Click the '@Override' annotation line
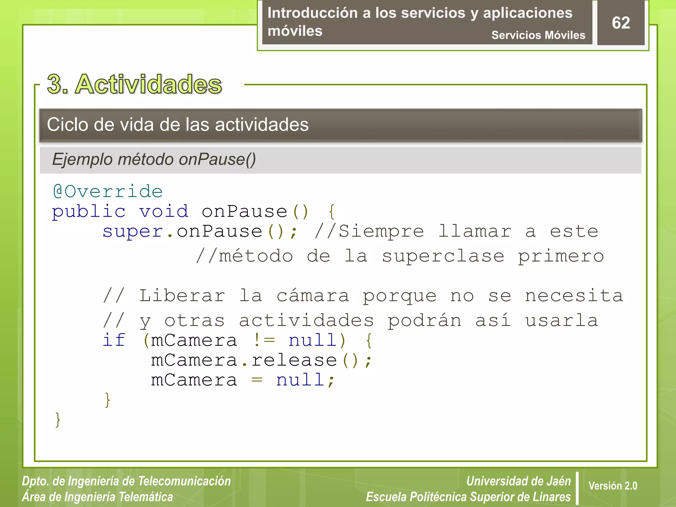676x507 pixels. coord(108,191)
